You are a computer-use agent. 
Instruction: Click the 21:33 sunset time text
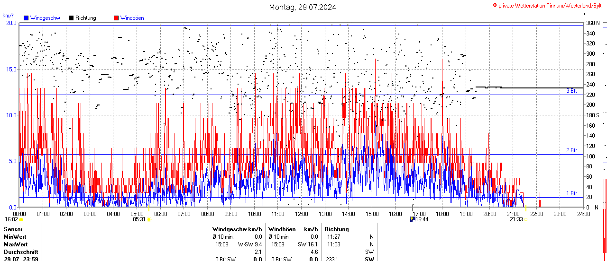pyautogui.click(x=516, y=219)
